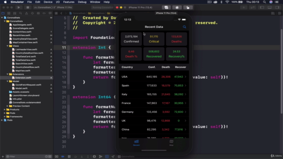The image size is (283, 159).
Task: Click the Xcode Stop button
Action: (27, 8)
